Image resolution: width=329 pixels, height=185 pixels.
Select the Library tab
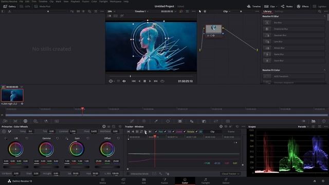[x=267, y=11]
